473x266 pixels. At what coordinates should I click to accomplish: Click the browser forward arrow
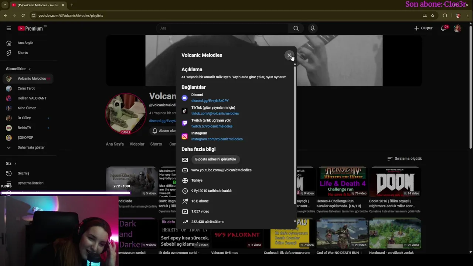(14, 16)
